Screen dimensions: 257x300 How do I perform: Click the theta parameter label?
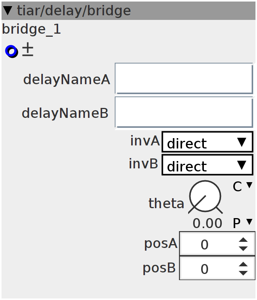166,203
